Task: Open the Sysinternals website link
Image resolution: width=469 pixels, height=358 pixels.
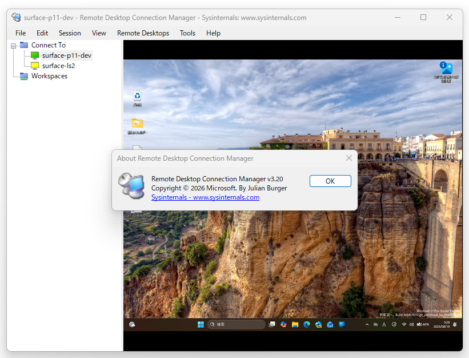Action: click(205, 197)
